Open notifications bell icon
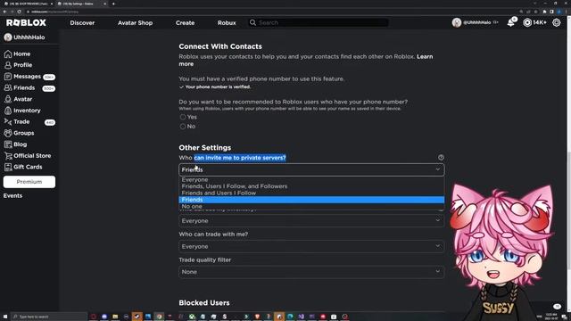The height and width of the screenshot is (321, 571). tap(511, 22)
